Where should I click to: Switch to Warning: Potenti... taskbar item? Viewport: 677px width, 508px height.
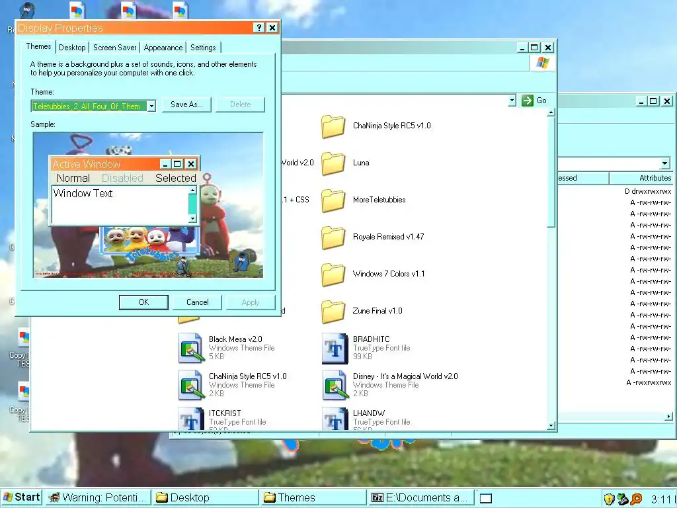(98, 497)
